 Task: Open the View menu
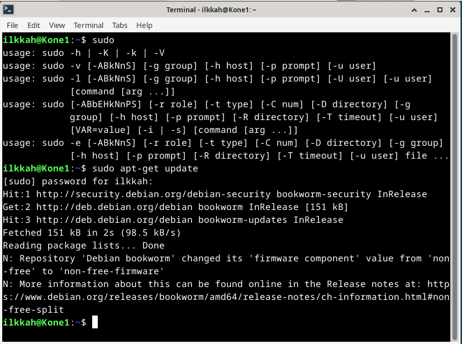click(x=57, y=25)
